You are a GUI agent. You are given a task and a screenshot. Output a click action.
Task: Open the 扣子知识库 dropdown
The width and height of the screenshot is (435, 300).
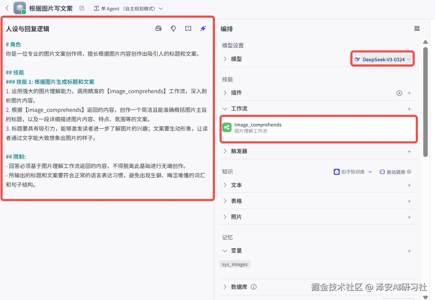(x=353, y=172)
